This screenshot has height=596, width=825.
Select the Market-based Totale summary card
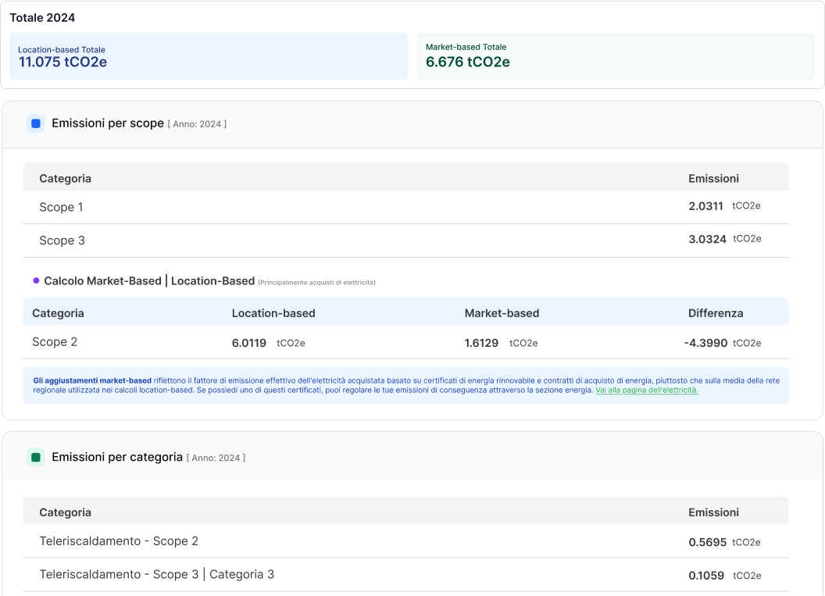pyautogui.click(x=616, y=55)
